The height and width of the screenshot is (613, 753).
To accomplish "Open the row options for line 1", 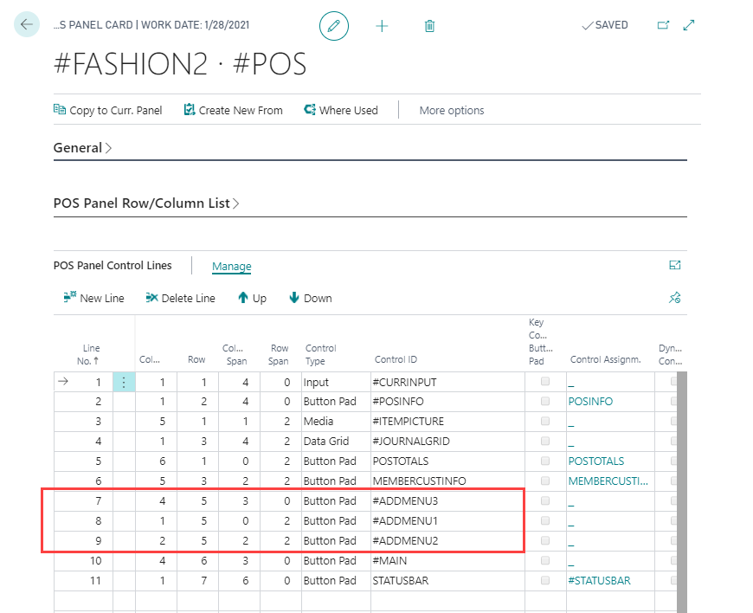I will pos(124,382).
